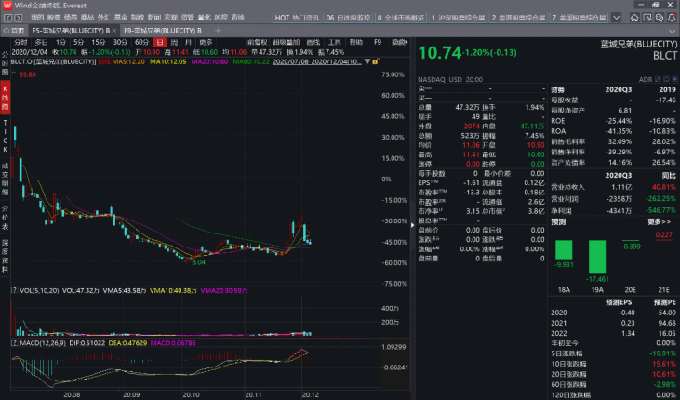Screen dimensions: 680x400
Task: Switch to F9-蓝城兄弟(BLUECITY) tab
Action: pyautogui.click(x=162, y=31)
